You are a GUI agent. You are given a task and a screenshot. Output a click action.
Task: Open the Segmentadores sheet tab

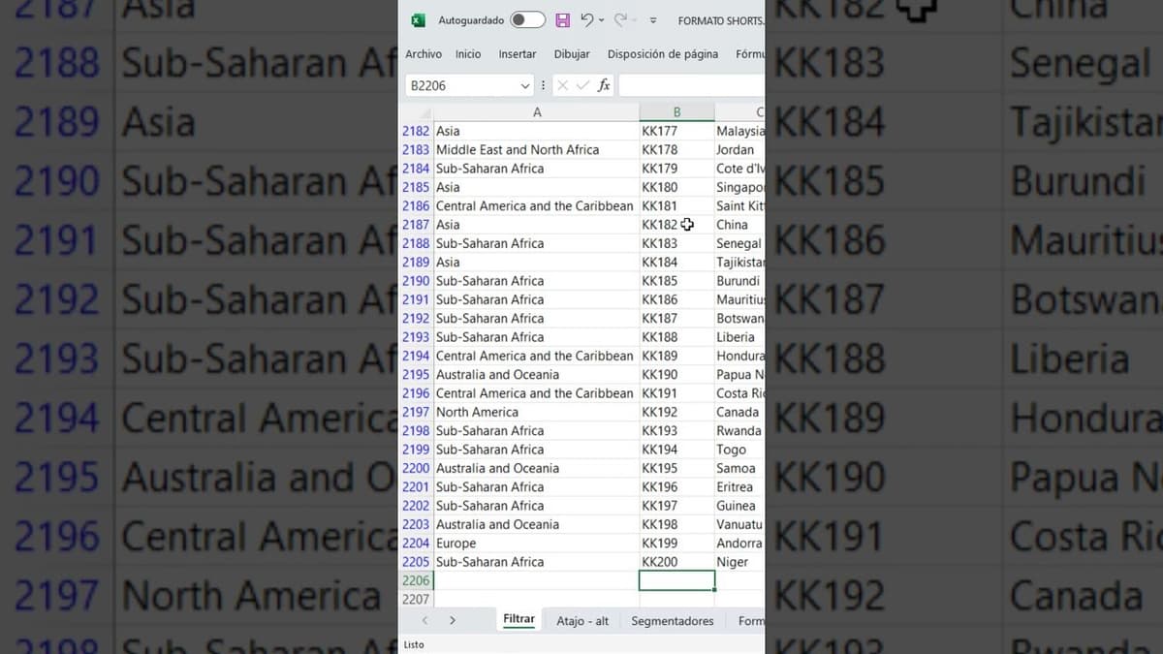[672, 621]
